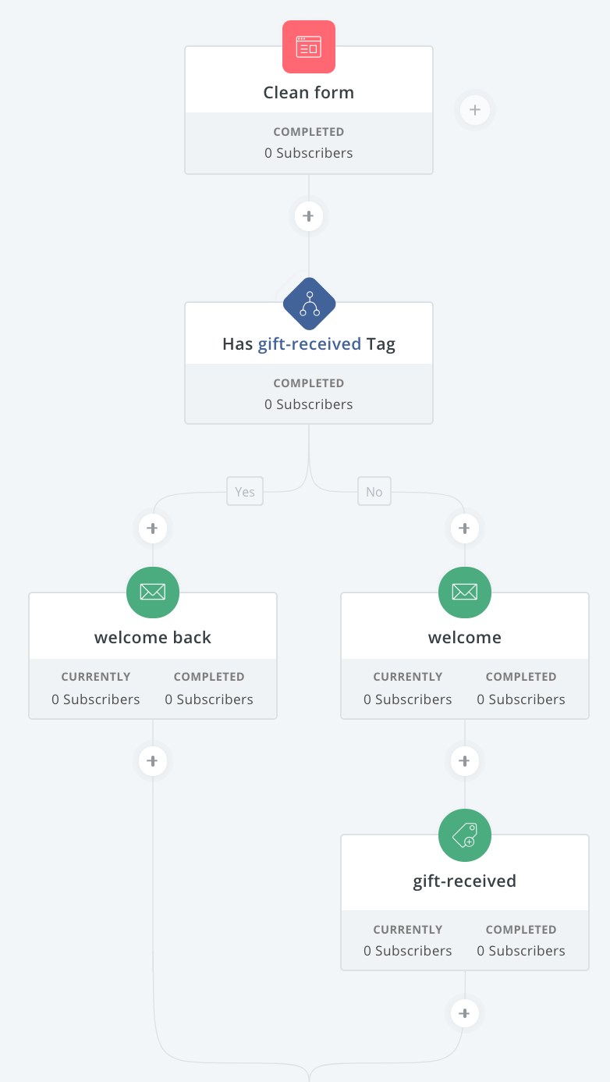
Task: Open the gift-received tag link
Action: [310, 343]
